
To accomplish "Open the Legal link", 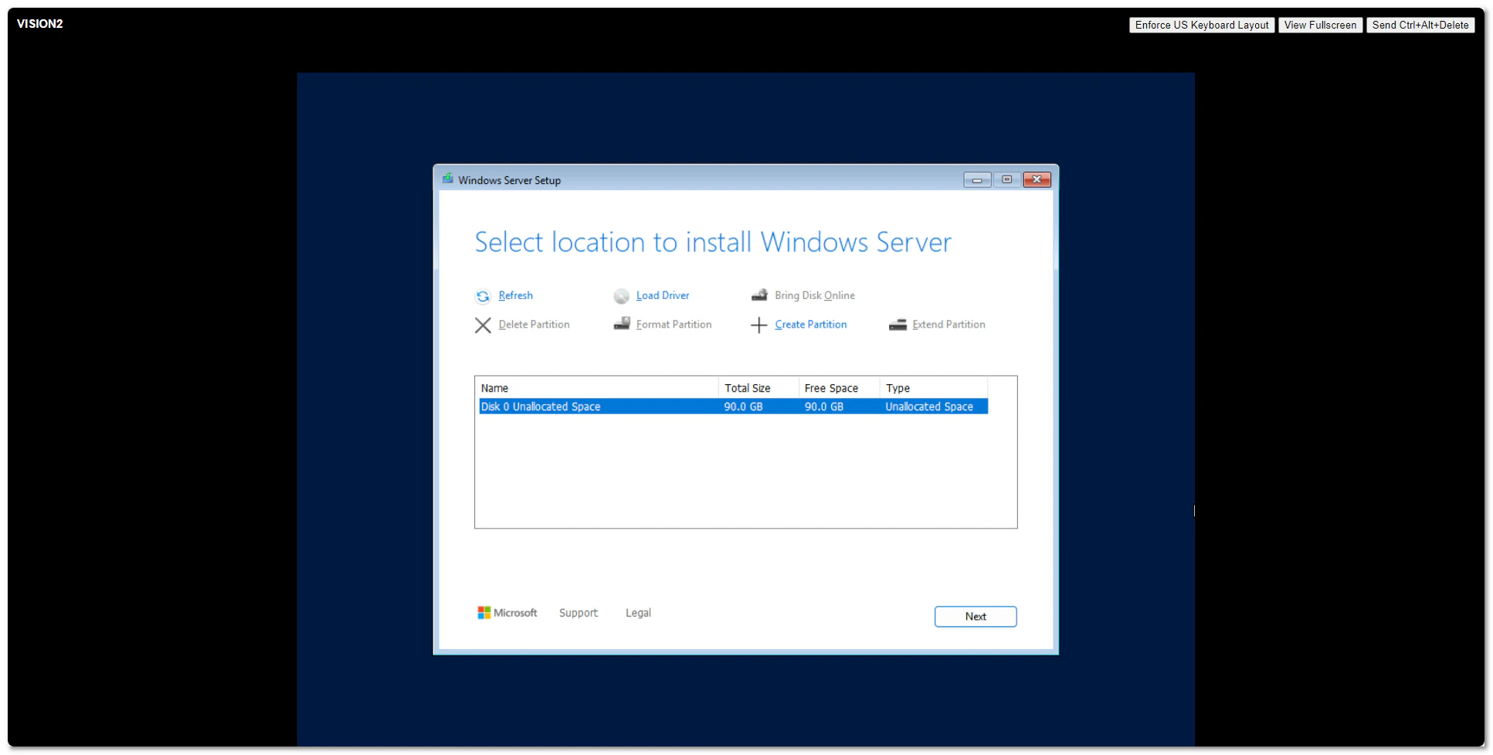I will [x=638, y=613].
